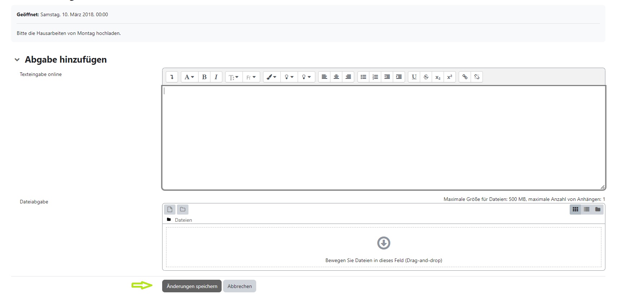Screen dimensions: 618x297
Task: Click inside the online text input area
Action: click(383, 138)
